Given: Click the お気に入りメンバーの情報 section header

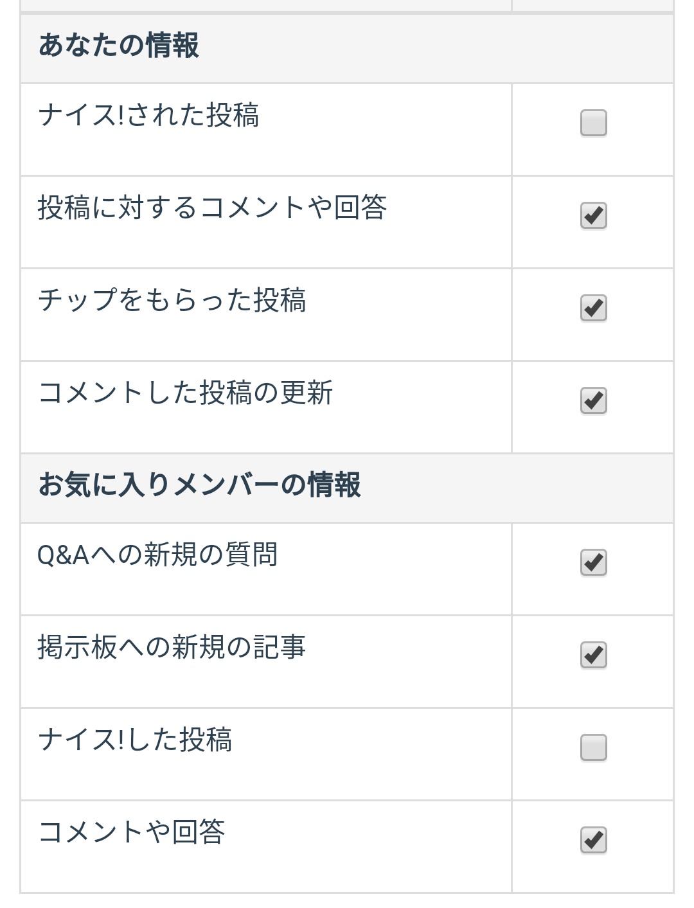Looking at the screenshot, I should click(x=199, y=485).
